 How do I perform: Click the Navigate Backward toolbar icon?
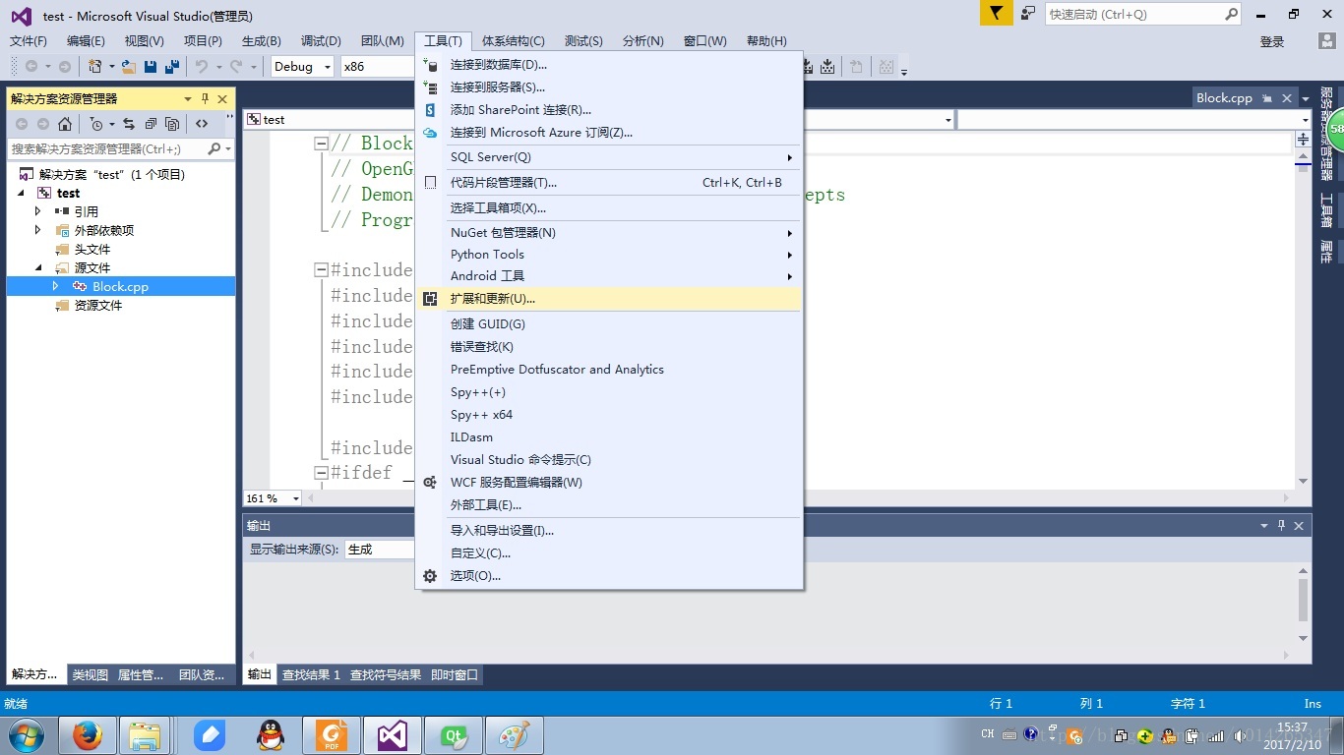[32, 67]
